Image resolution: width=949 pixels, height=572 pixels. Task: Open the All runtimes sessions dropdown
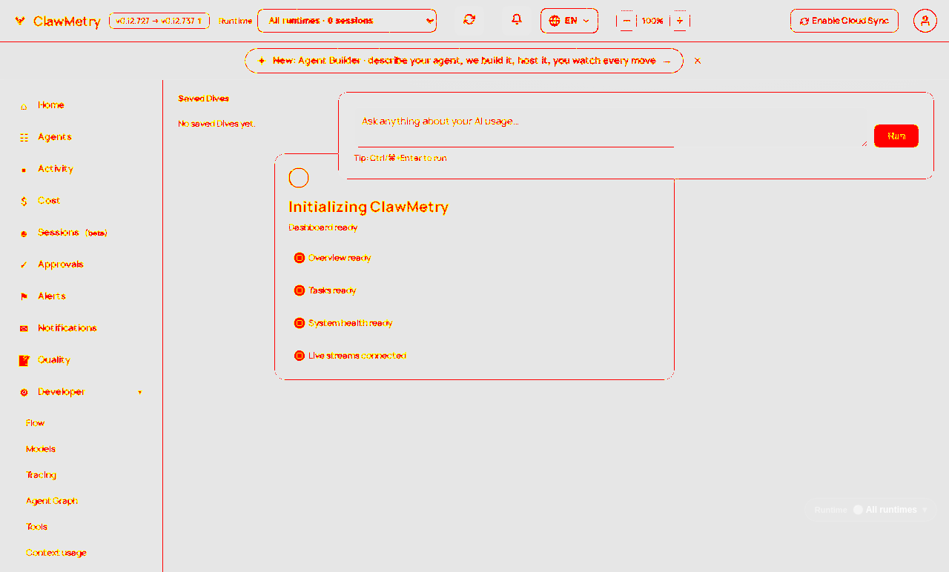[x=347, y=21]
